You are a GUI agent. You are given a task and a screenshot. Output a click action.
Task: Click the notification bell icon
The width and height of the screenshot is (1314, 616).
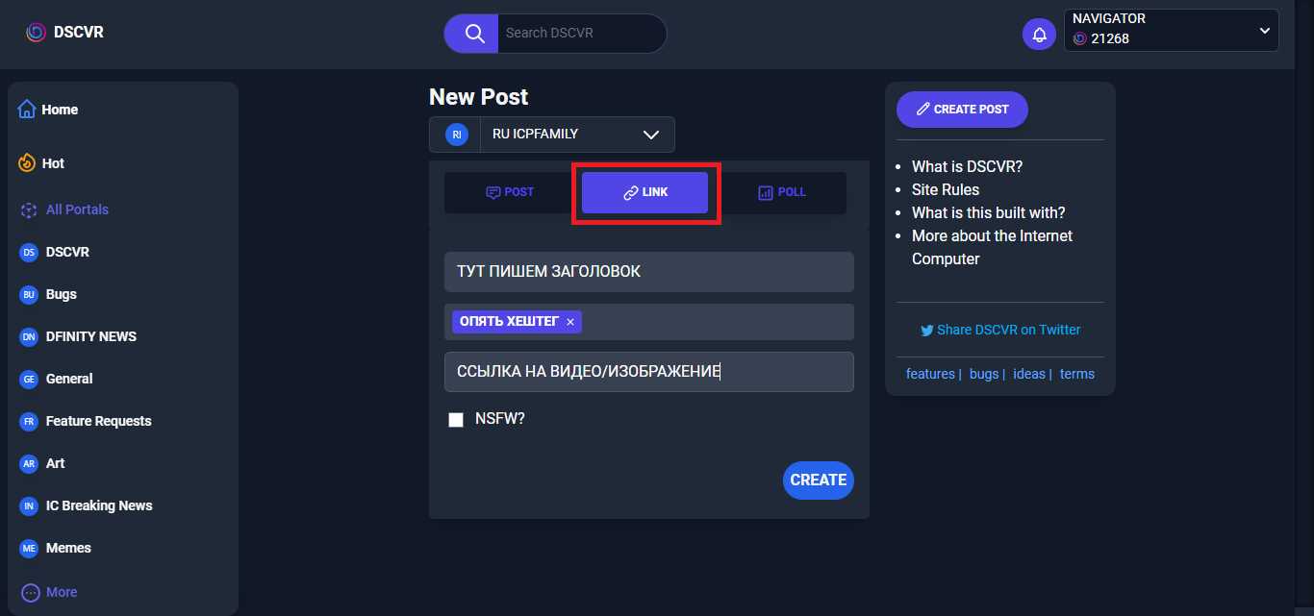[x=1039, y=35]
